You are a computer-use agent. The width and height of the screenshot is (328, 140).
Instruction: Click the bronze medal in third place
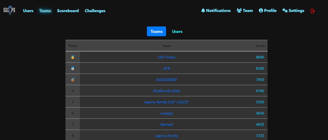click(72, 80)
